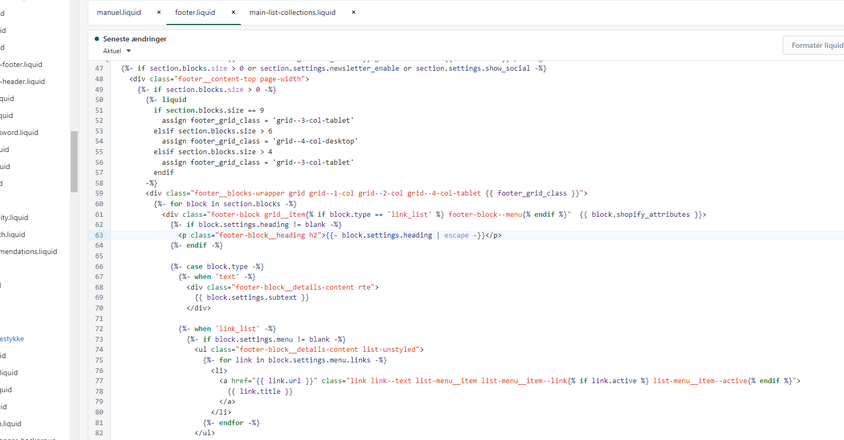844x440 pixels.
Task: Click 'section.settings.newsletter_enable' on line 47
Action: point(330,69)
